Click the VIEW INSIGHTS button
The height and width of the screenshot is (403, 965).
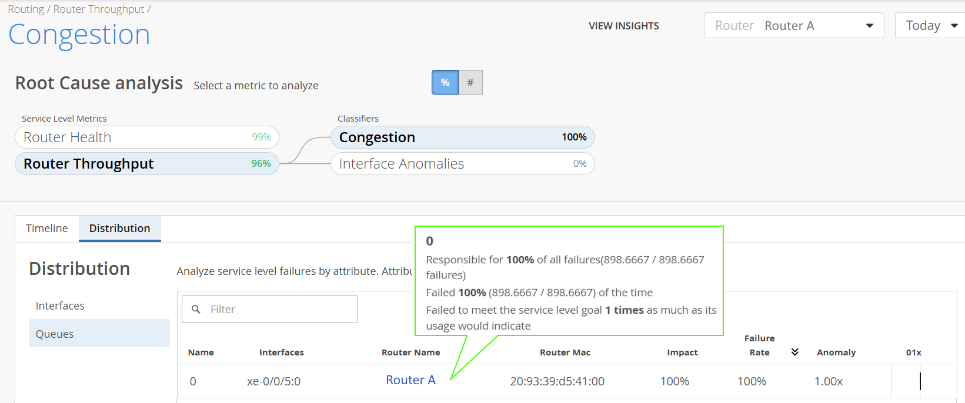coord(623,26)
